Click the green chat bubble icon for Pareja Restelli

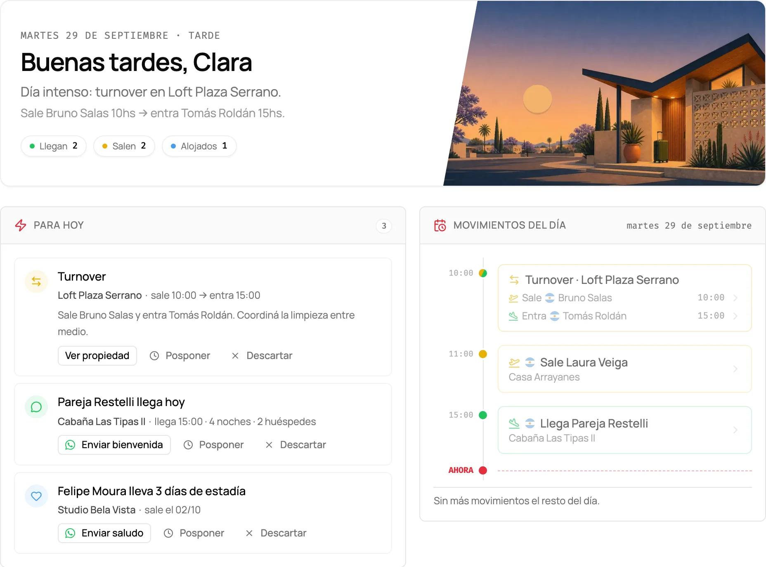pos(36,407)
